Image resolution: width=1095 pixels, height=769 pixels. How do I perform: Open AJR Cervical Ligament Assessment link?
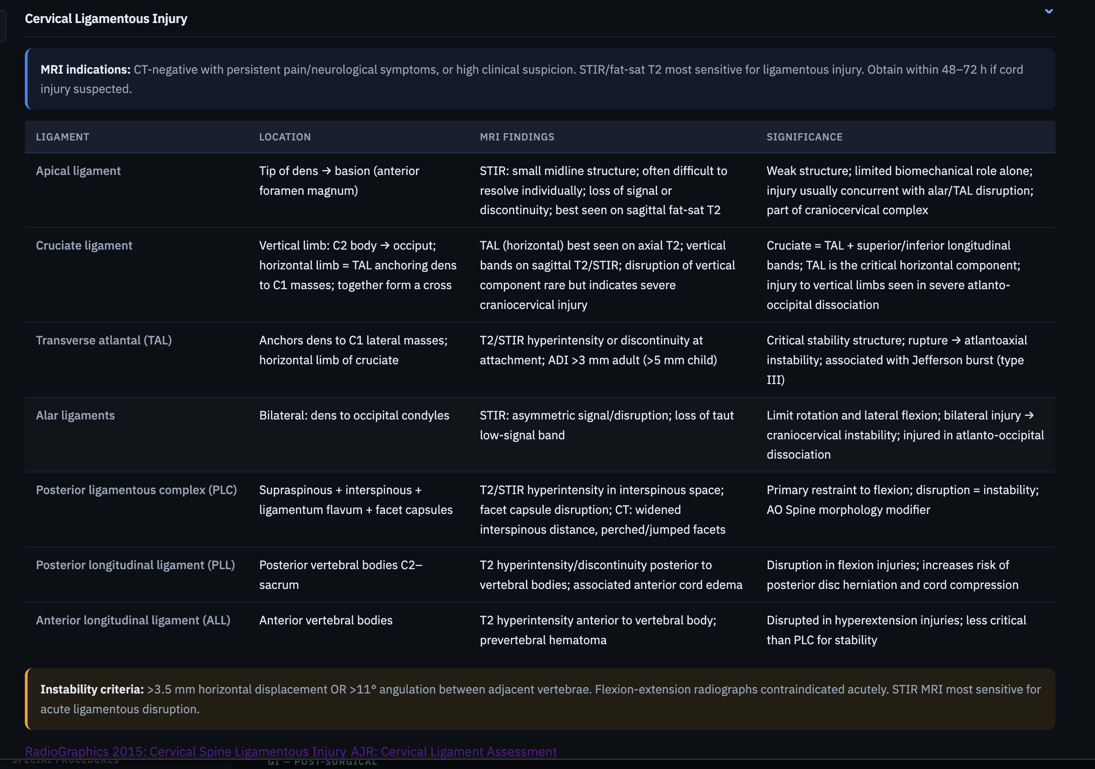454,751
